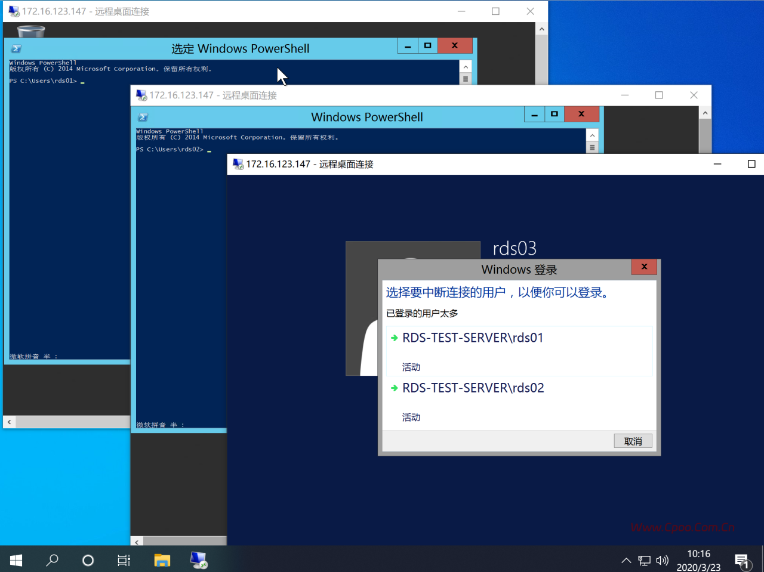Open Task View on taskbar
Image resolution: width=764 pixels, height=572 pixels.
(124, 560)
